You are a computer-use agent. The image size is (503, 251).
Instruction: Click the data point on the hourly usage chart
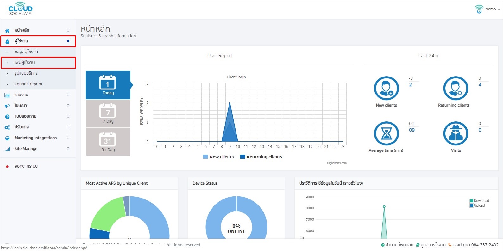click(384, 207)
